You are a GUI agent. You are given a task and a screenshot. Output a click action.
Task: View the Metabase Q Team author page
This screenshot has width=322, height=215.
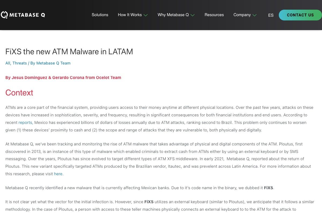click(53, 63)
